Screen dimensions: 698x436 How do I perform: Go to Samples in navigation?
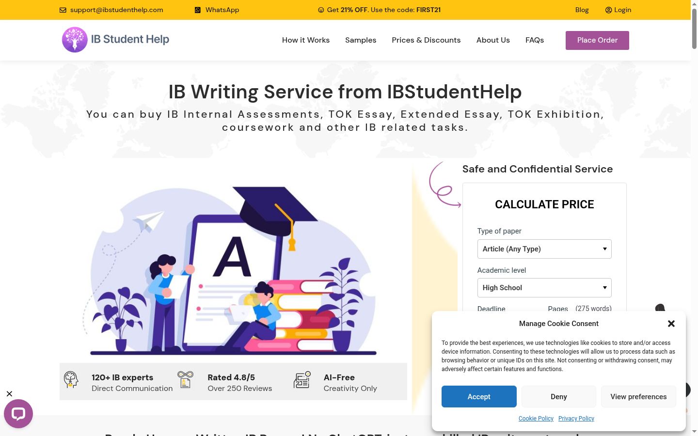[x=361, y=40]
